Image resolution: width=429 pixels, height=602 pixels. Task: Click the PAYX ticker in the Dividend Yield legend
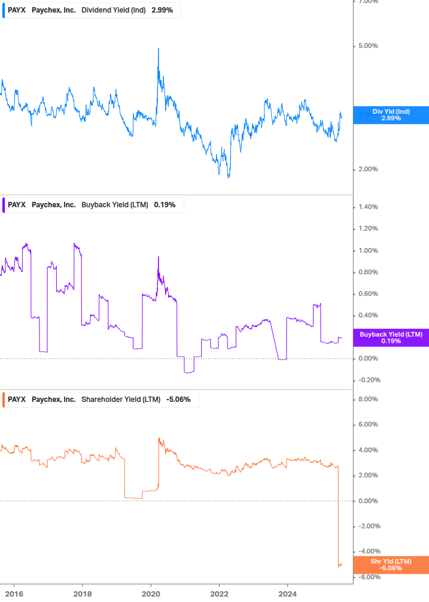pos(17,10)
